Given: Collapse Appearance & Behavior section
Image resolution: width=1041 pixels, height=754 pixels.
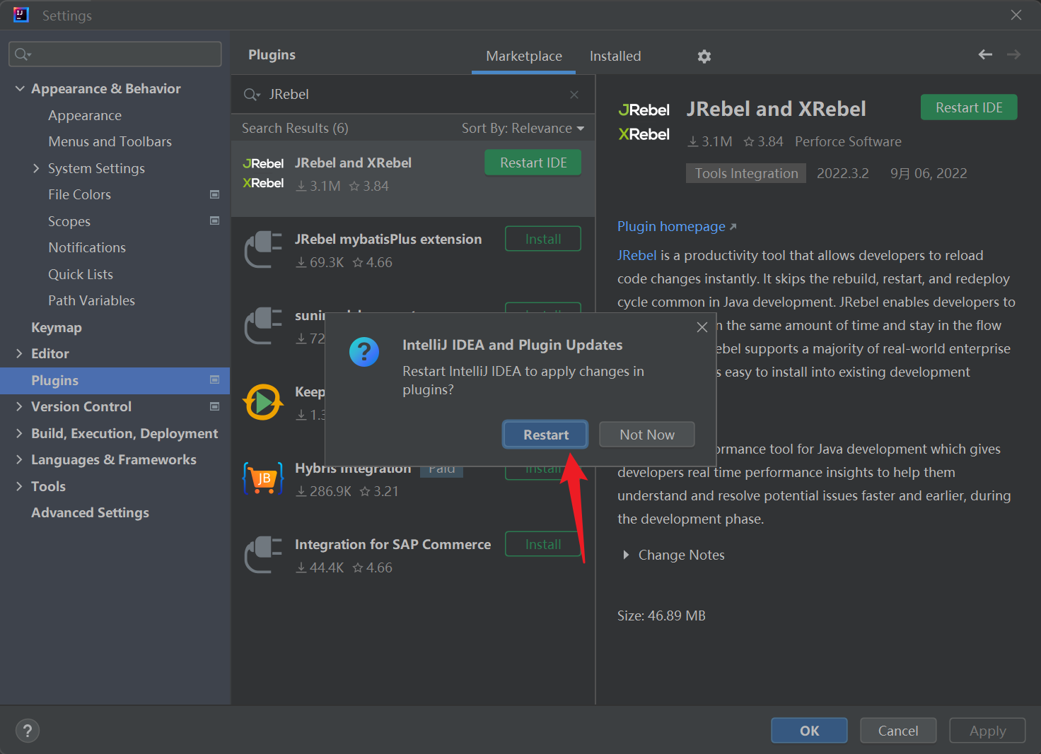Looking at the screenshot, I should pyautogui.click(x=20, y=88).
